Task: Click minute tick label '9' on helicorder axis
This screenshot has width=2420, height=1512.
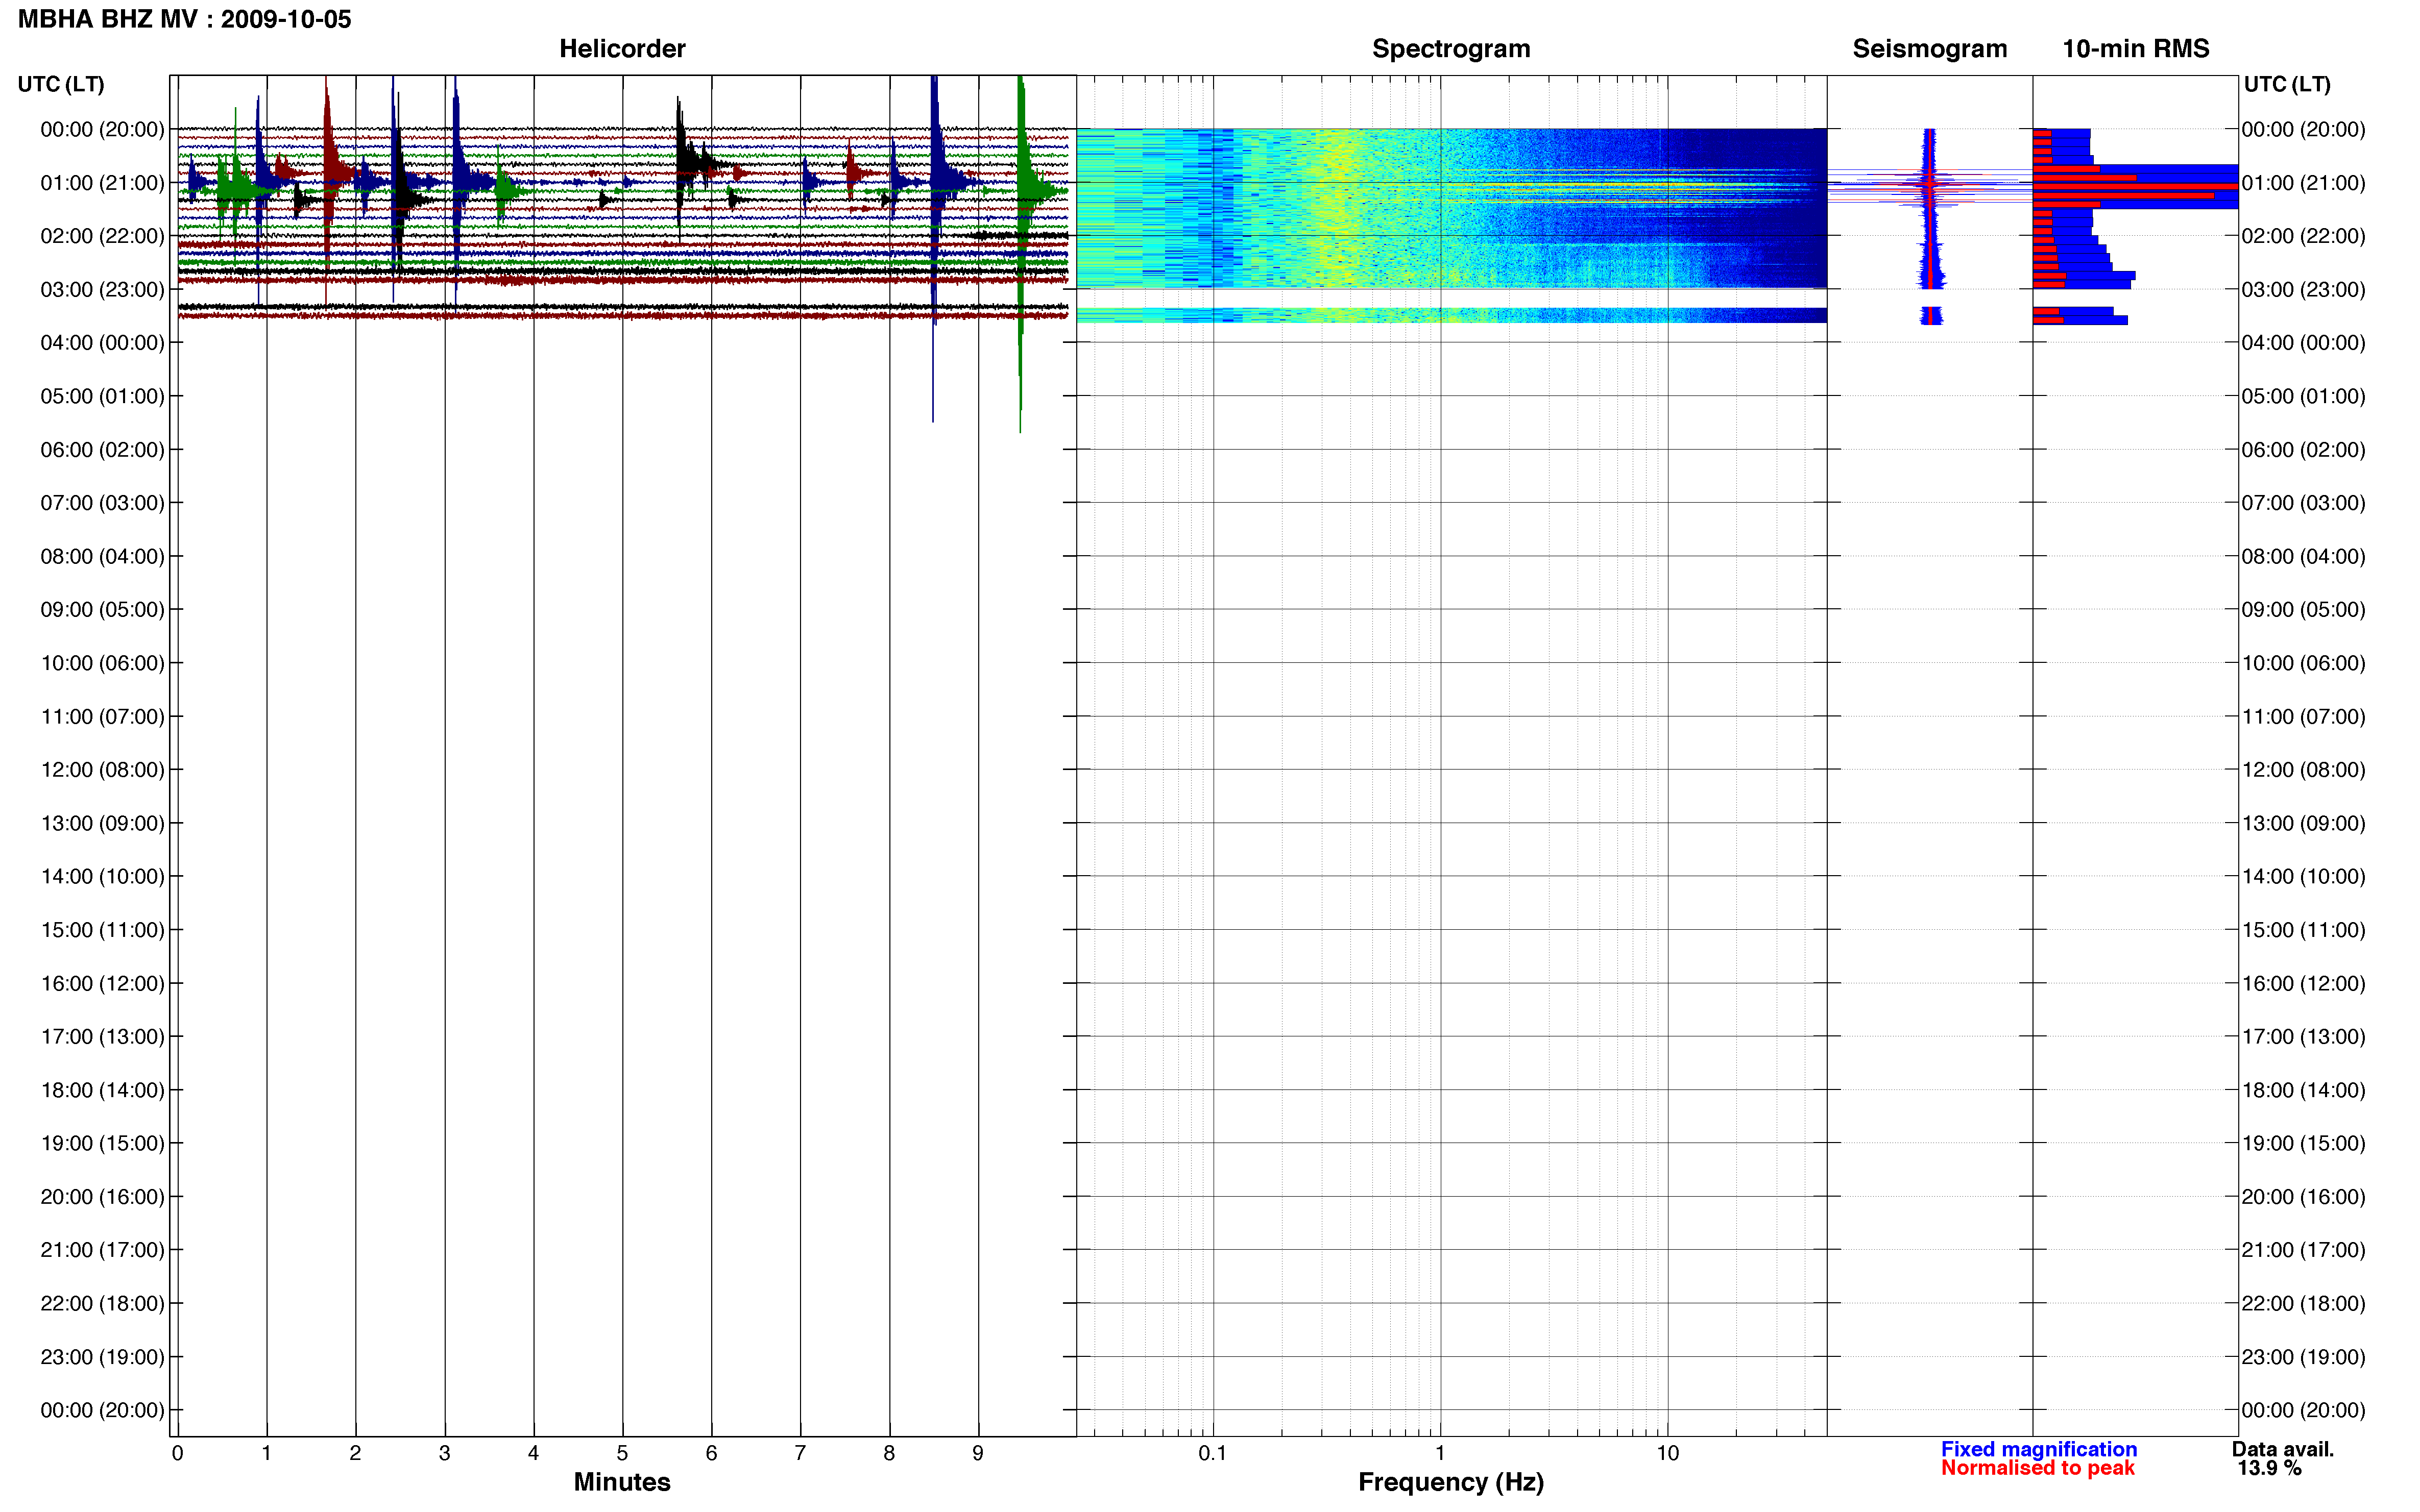Action: tap(977, 1453)
